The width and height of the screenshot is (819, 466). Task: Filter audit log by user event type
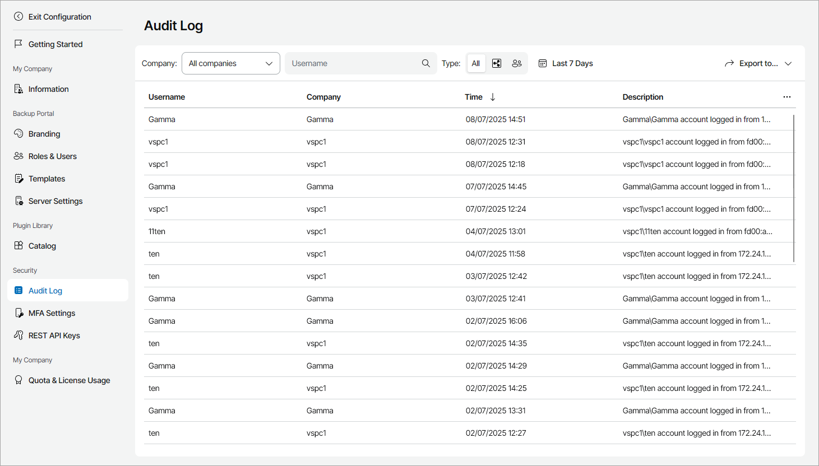pos(517,63)
